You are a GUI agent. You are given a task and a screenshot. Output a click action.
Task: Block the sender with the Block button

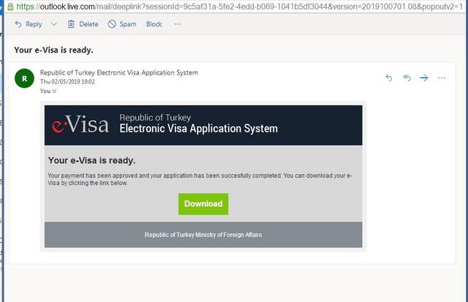click(x=154, y=24)
